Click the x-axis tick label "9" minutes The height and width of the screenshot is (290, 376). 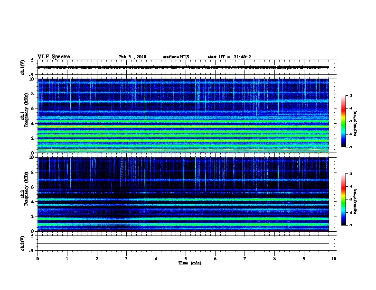(304, 259)
